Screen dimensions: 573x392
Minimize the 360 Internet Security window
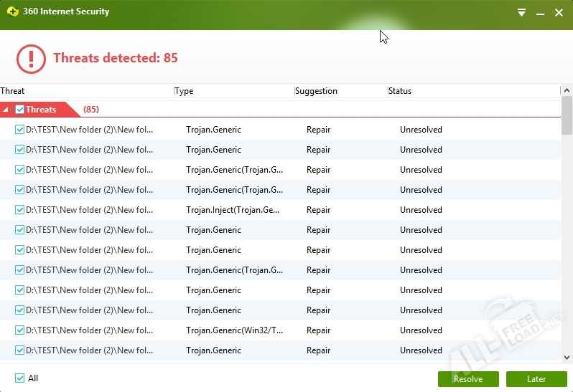[x=540, y=12]
